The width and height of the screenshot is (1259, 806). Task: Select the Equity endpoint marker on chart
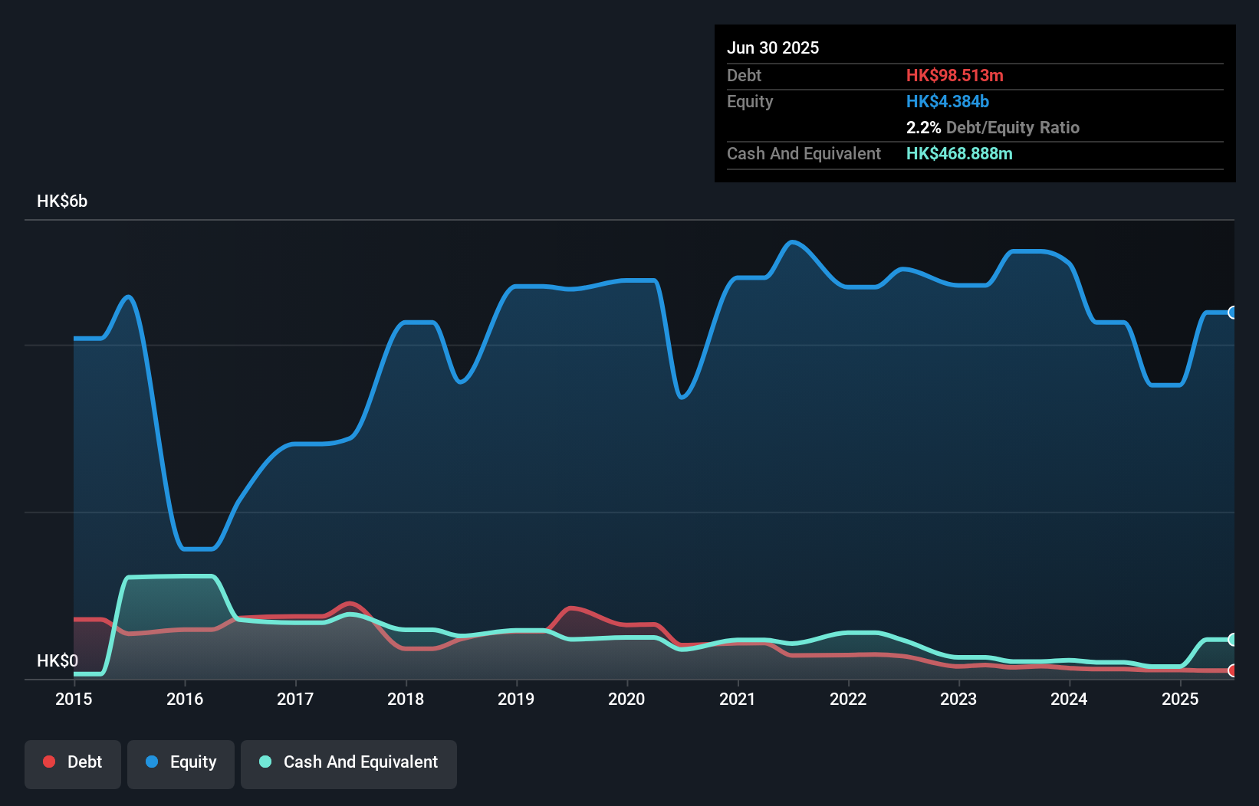click(1233, 313)
